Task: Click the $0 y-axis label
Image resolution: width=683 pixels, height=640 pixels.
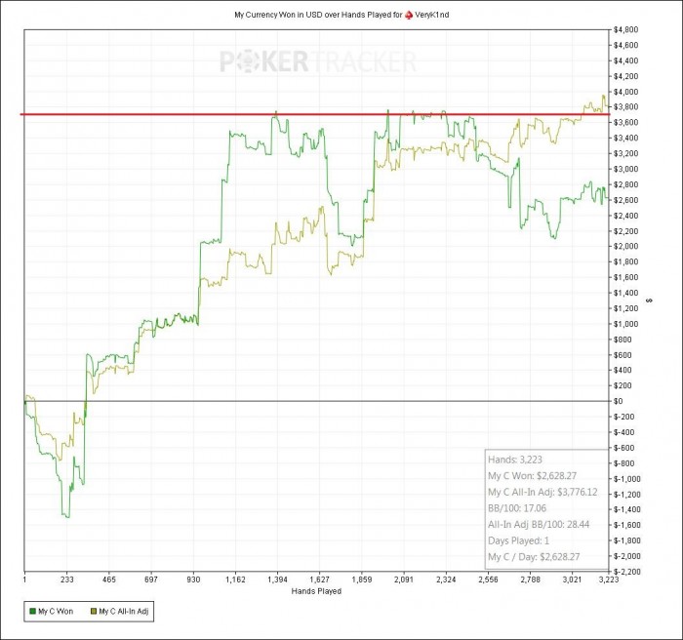Action: (618, 401)
